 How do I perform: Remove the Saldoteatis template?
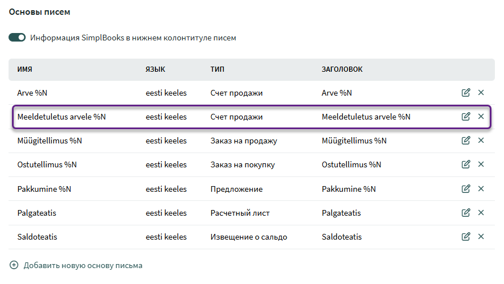click(x=481, y=237)
